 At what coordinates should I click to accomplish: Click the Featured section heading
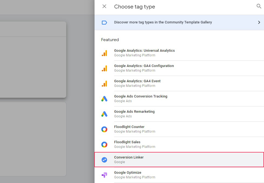click(x=110, y=40)
